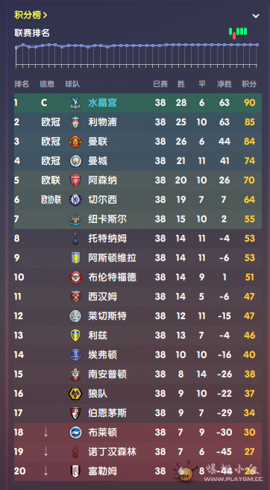
Task: Select the Manchester United crest icon
Action: [x=75, y=142]
